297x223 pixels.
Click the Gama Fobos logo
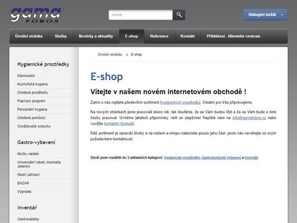coord(36,15)
